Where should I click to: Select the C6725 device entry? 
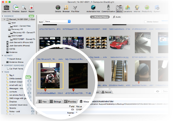pyautogui.click(x=12, y=49)
